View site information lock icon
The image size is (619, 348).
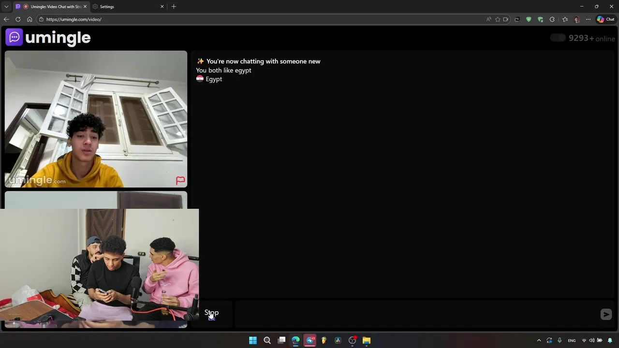point(42,19)
